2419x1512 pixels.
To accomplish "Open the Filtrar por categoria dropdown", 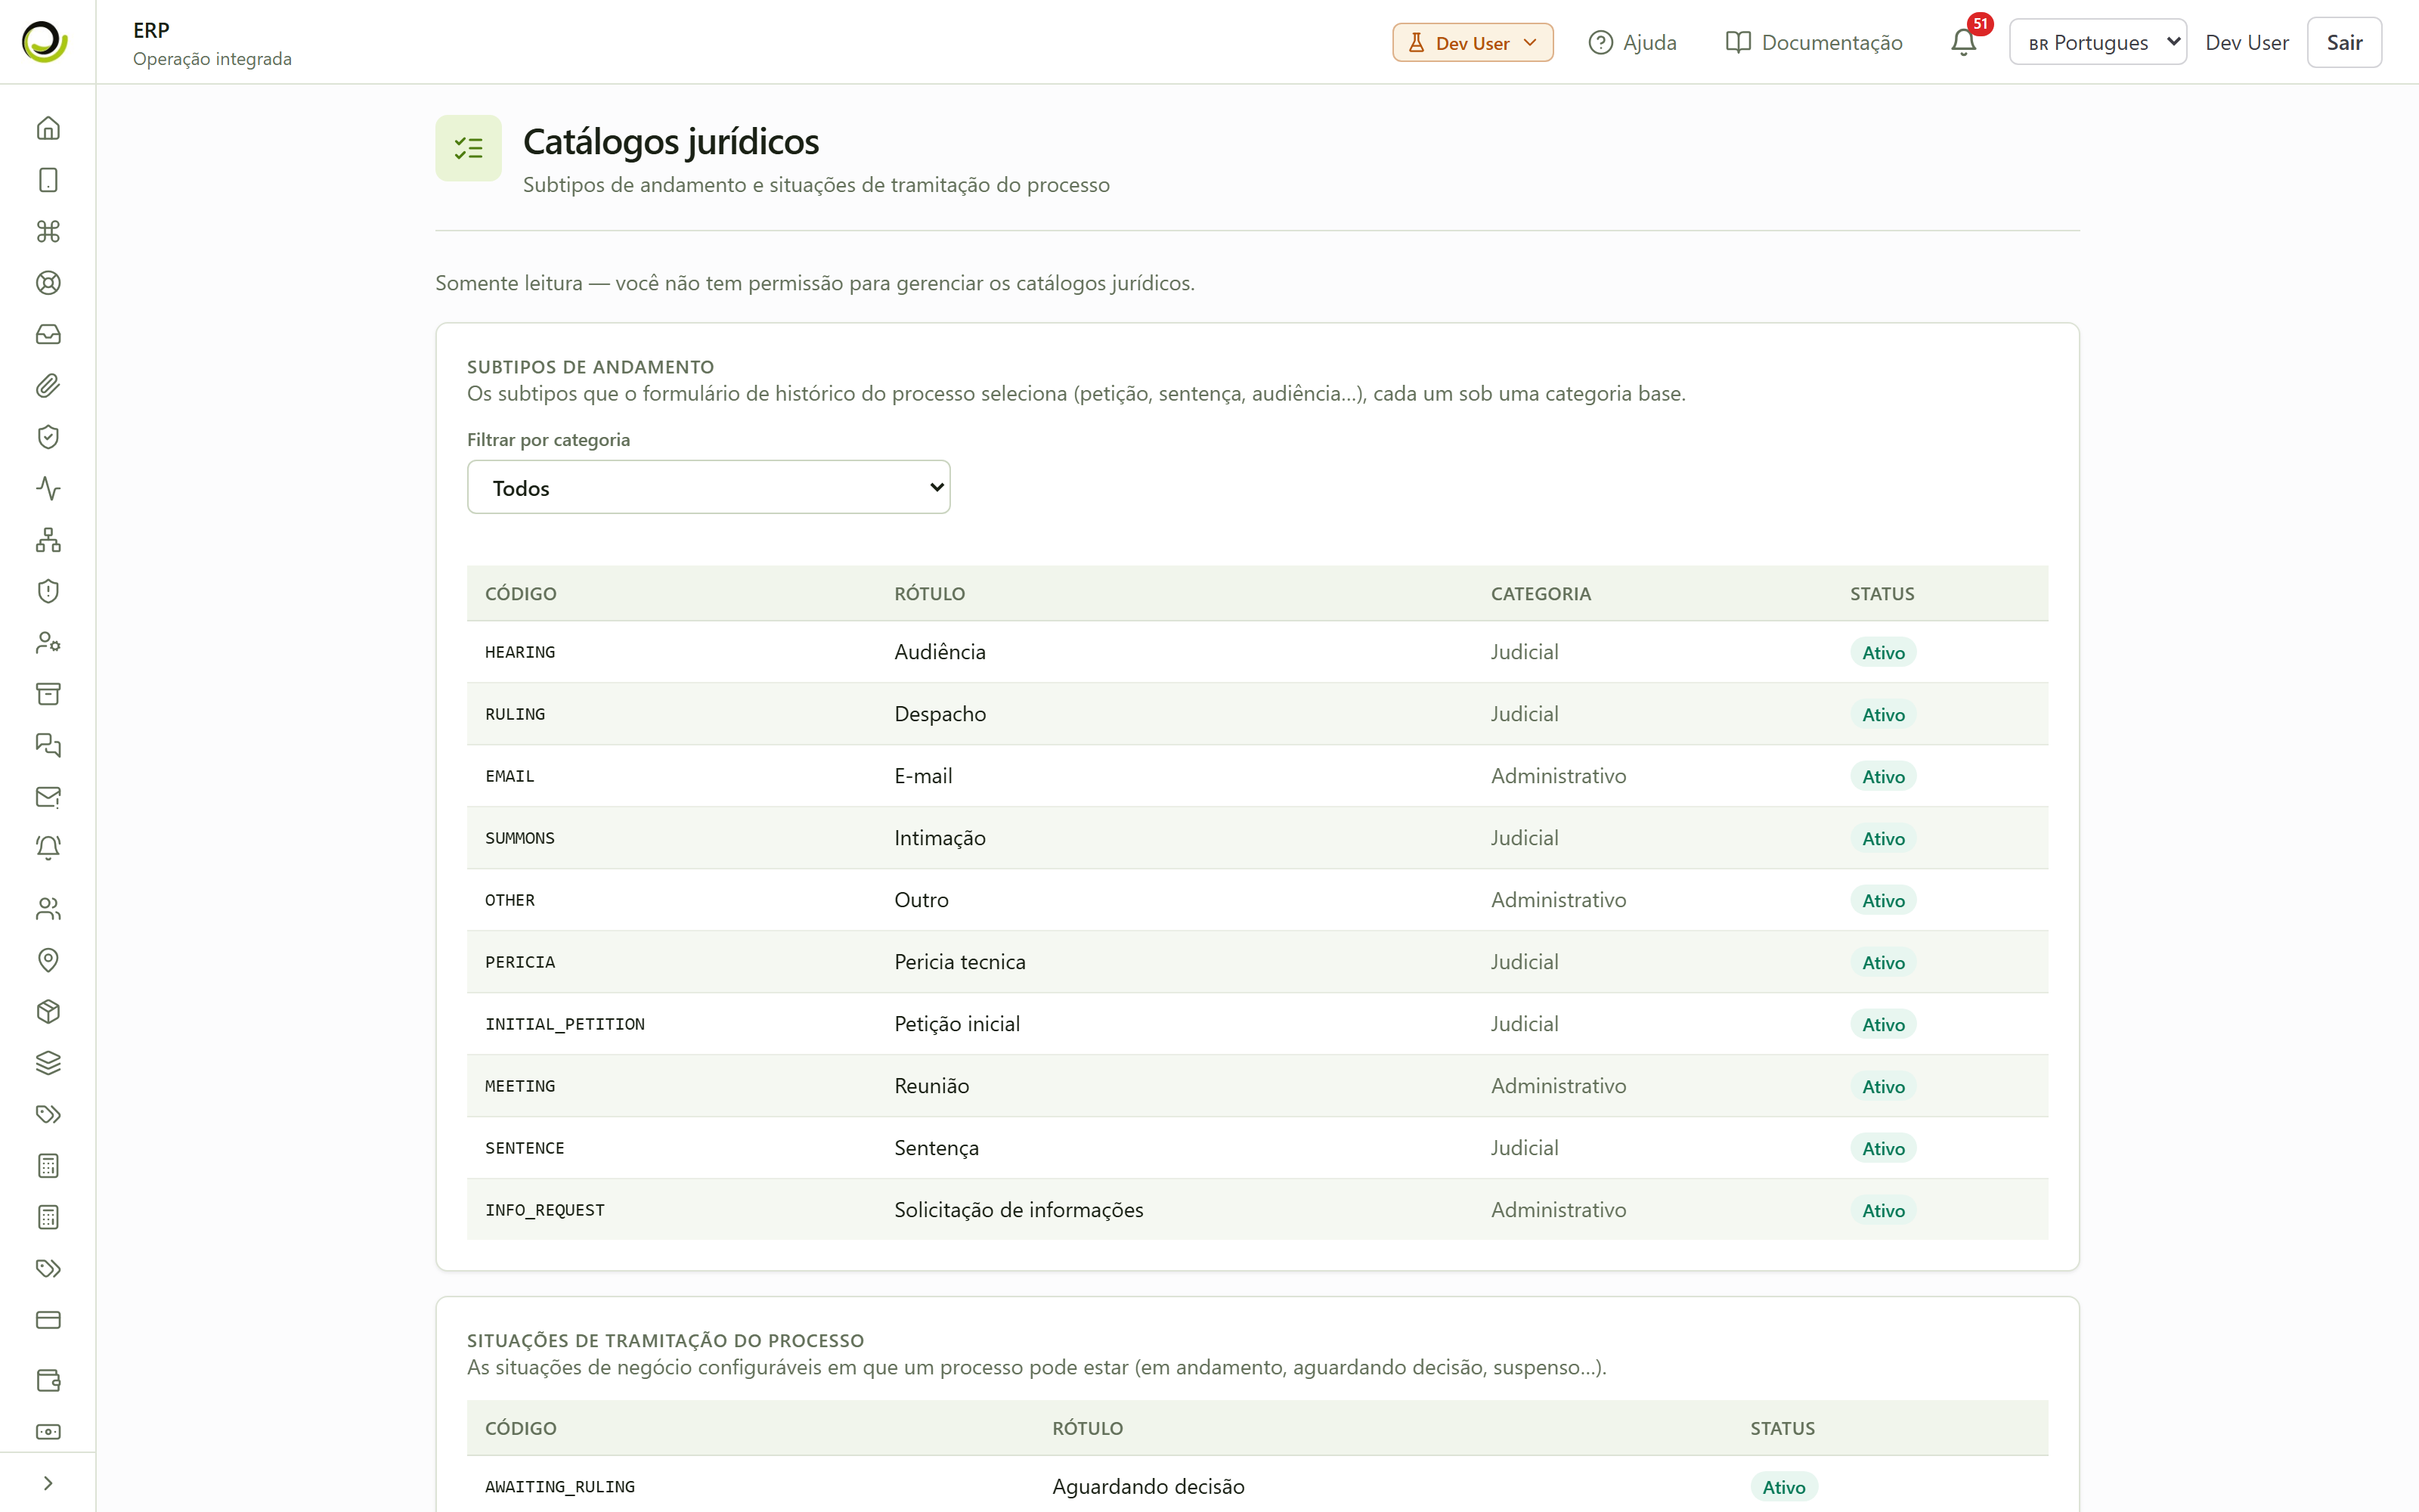I will click(x=709, y=487).
